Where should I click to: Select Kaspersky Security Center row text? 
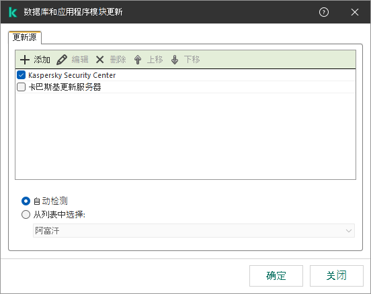pos(72,75)
